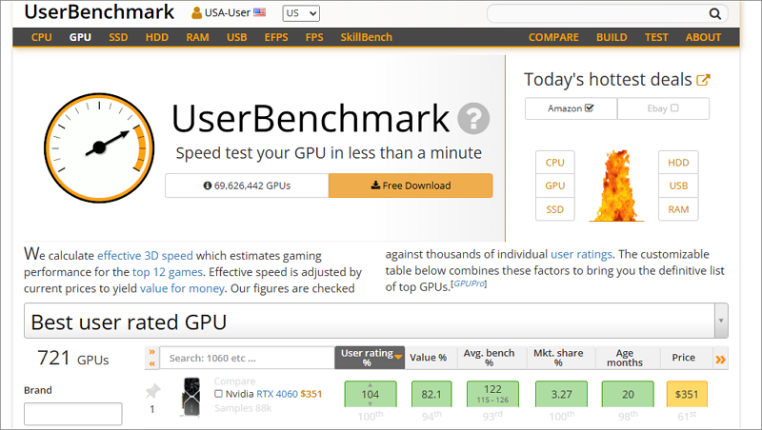This screenshot has height=430, width=762.
Task: Open the USB menu tab
Action: [236, 37]
